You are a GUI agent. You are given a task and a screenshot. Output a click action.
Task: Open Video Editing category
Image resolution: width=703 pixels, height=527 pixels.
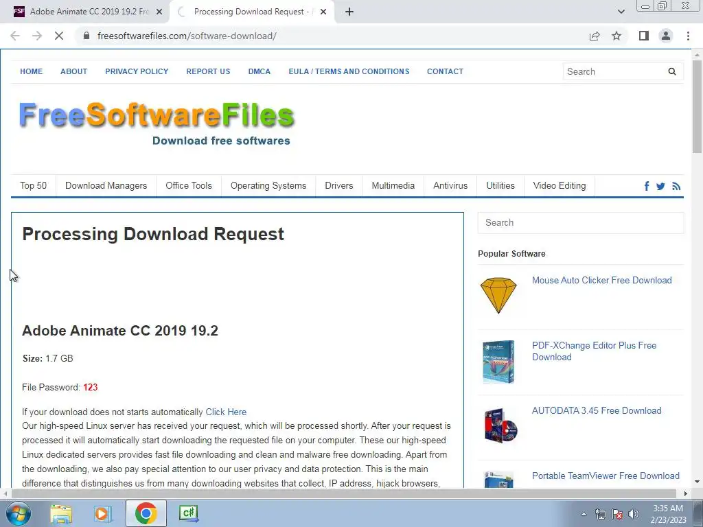tap(560, 185)
